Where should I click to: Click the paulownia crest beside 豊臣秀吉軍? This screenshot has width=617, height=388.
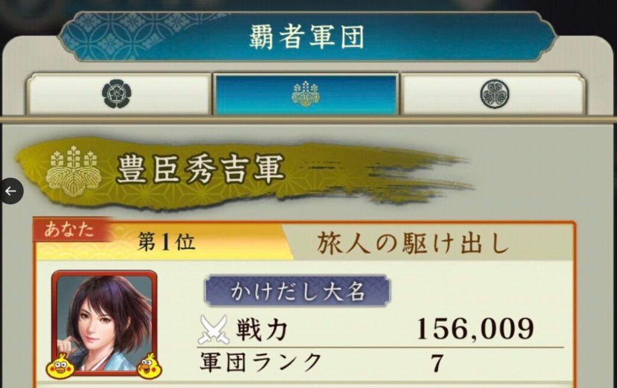pyautogui.click(x=73, y=171)
